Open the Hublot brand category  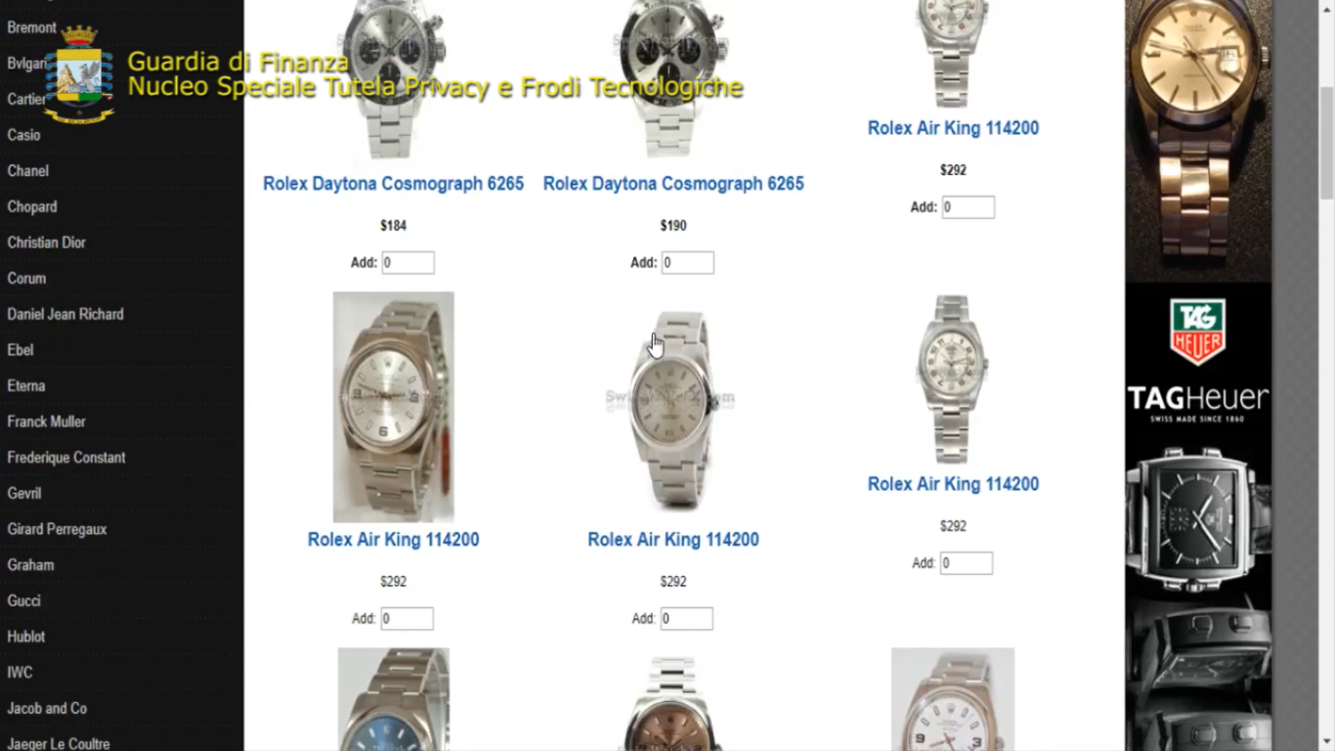(26, 637)
